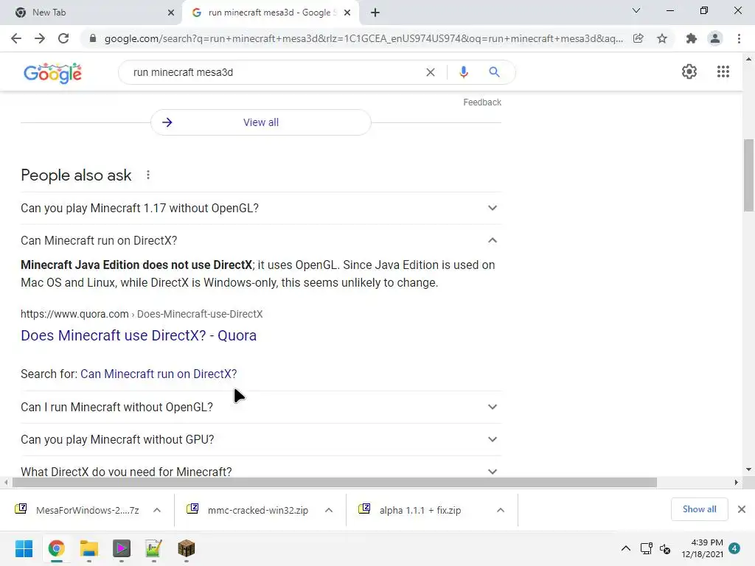This screenshot has width=755, height=566.
Task: Click the arrow icon beside View all
Action: pos(167,122)
